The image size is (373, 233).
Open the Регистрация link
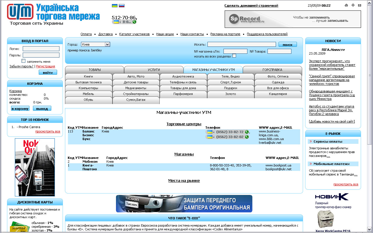click(45, 66)
